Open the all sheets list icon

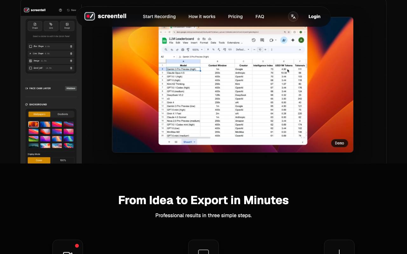176,142
